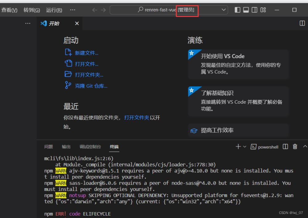Switch to the 问题 panel tab
The height and width of the screenshot is (218, 308).
pos(49,147)
